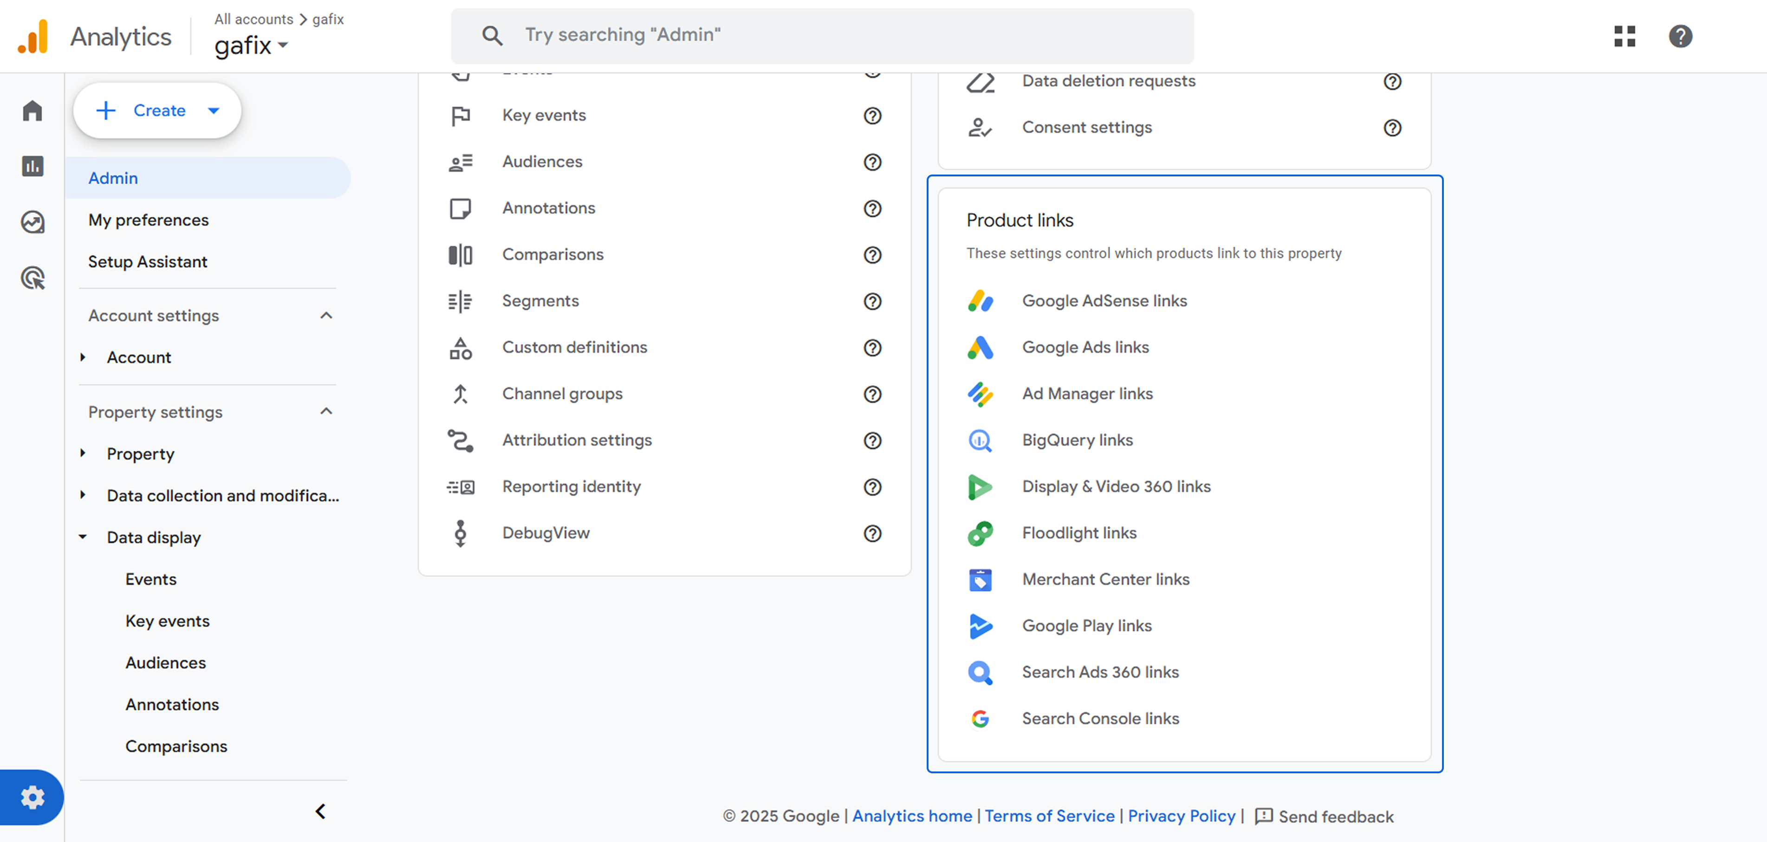
Task: Collapse the Data display tree item
Action: click(82, 537)
